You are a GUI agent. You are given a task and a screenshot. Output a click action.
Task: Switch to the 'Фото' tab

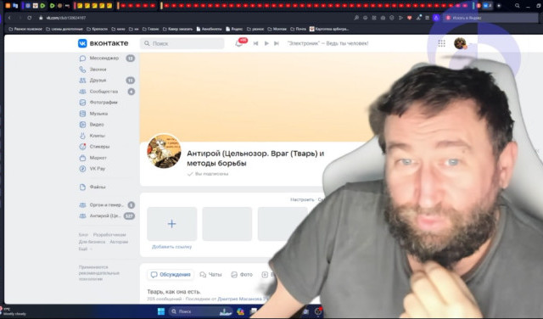pos(242,275)
